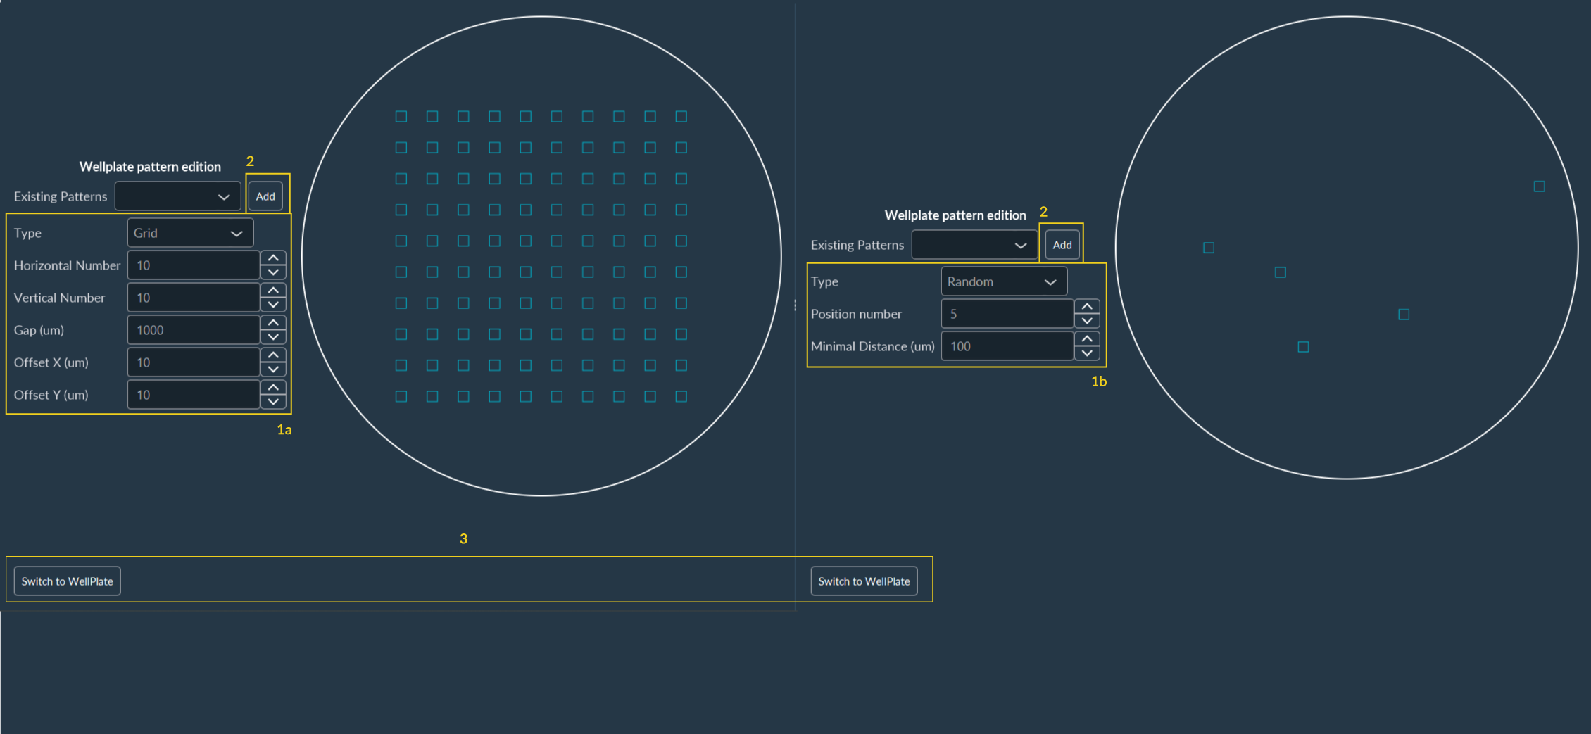
Task: Expand the right Existing Patterns dropdown
Action: 974,244
